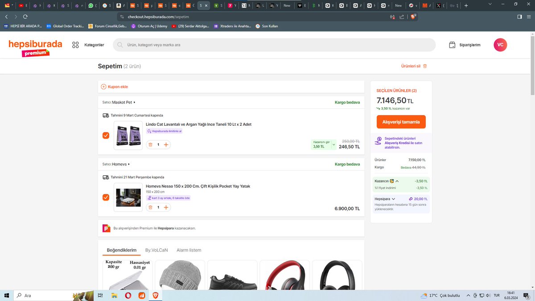Expand the Kazancını gör 3,50 TL dropdown
Image resolution: width=535 pixels, height=301 pixels.
tap(333, 144)
